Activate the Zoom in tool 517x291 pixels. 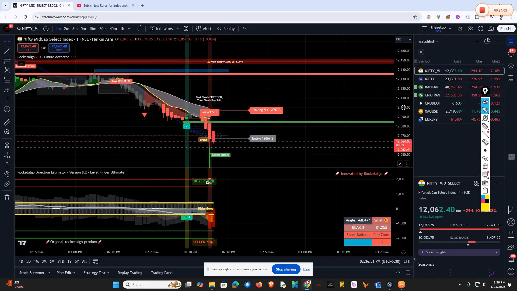7,132
